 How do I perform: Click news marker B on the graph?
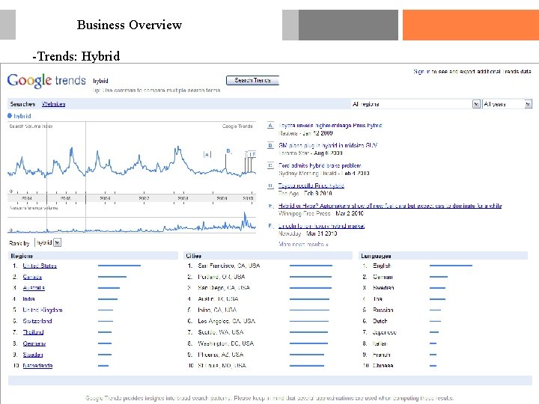[228, 151]
